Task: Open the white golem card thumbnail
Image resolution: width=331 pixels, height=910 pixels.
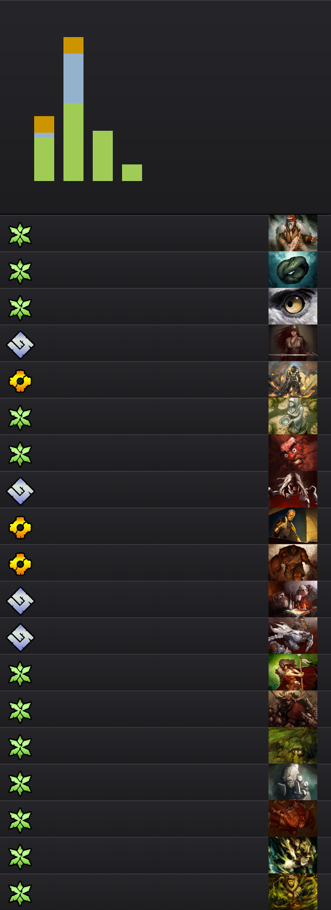Action: (x=293, y=782)
